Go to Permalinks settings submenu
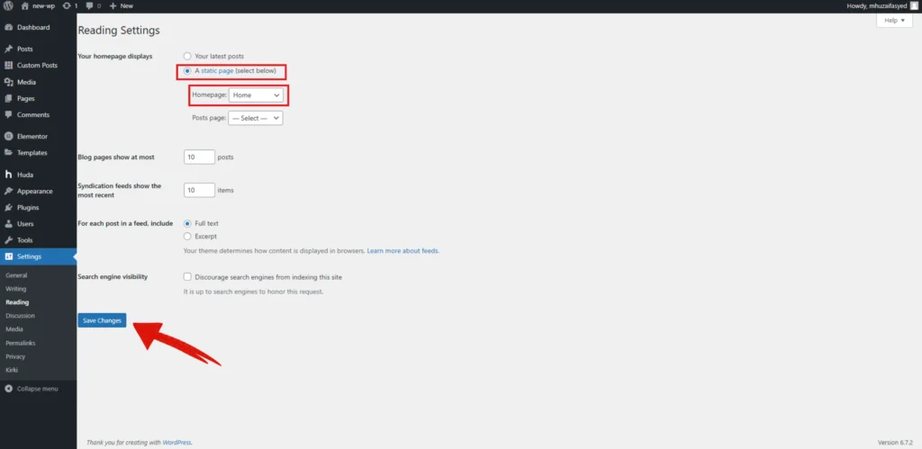Image resolution: width=922 pixels, height=449 pixels. click(x=20, y=343)
